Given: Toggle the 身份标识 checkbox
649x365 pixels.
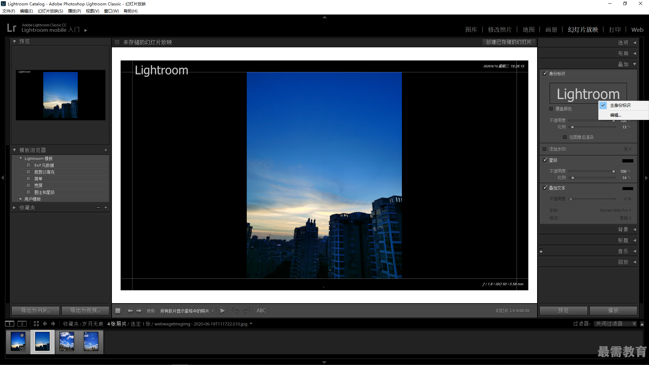Looking at the screenshot, I should click(x=545, y=73).
